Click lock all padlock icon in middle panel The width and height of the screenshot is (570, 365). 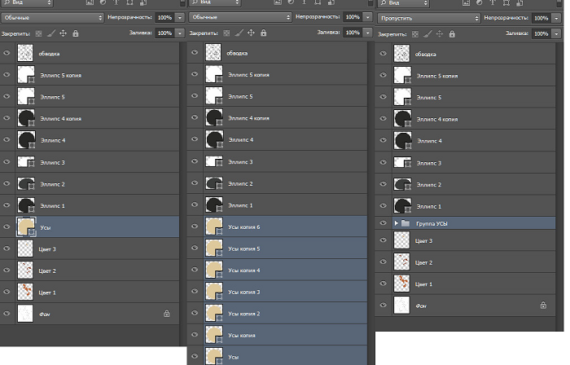pyautogui.click(x=264, y=33)
